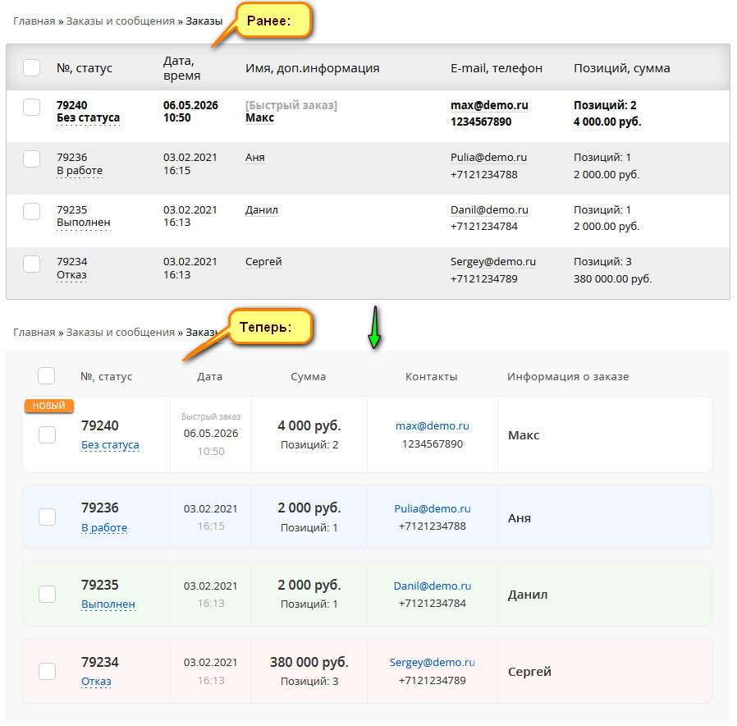Click the large name 'Данил' in the 79235 card
This screenshot has height=726, width=737.
click(x=528, y=595)
